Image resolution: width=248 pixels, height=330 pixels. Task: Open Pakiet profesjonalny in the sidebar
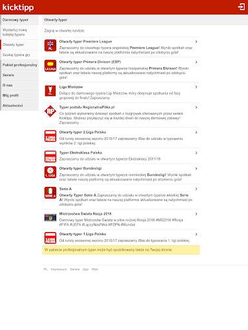(19, 65)
